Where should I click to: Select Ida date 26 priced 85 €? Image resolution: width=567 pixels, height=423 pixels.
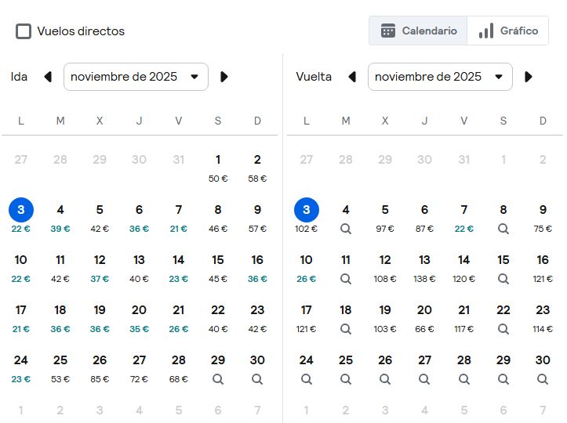pos(100,367)
